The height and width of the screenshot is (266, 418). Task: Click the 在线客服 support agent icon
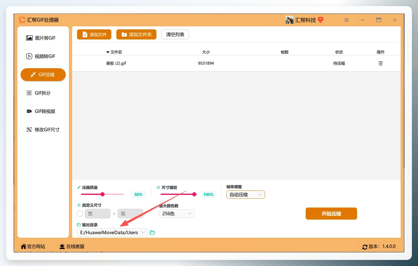(x=62, y=246)
